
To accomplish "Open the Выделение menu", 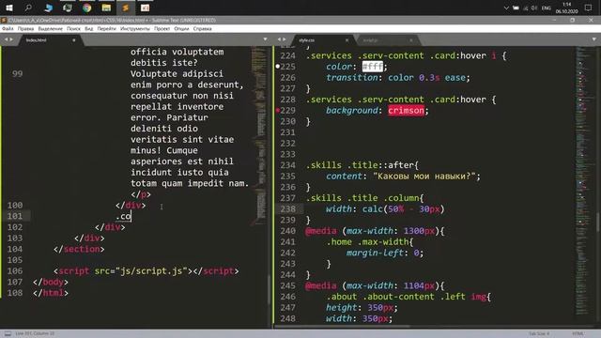I will [50, 29].
